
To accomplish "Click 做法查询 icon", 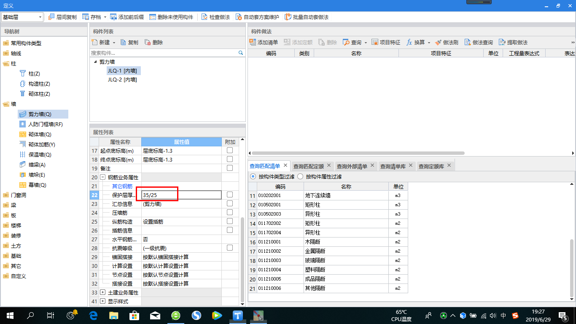I will (468, 42).
